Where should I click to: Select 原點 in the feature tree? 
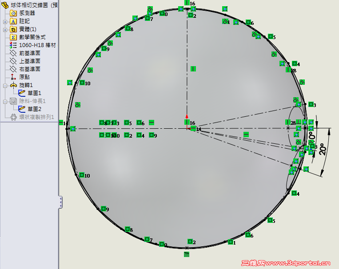24,77
